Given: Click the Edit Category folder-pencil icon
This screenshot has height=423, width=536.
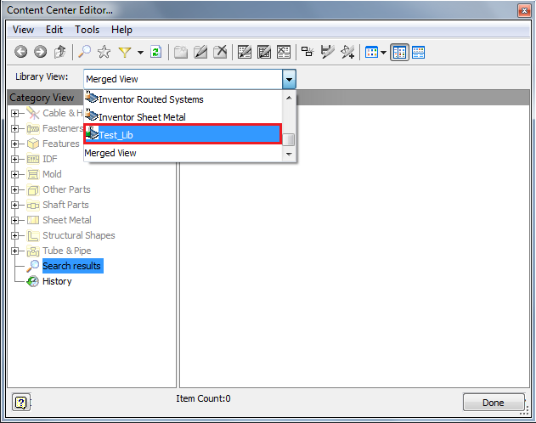Looking at the screenshot, I should tap(200, 53).
